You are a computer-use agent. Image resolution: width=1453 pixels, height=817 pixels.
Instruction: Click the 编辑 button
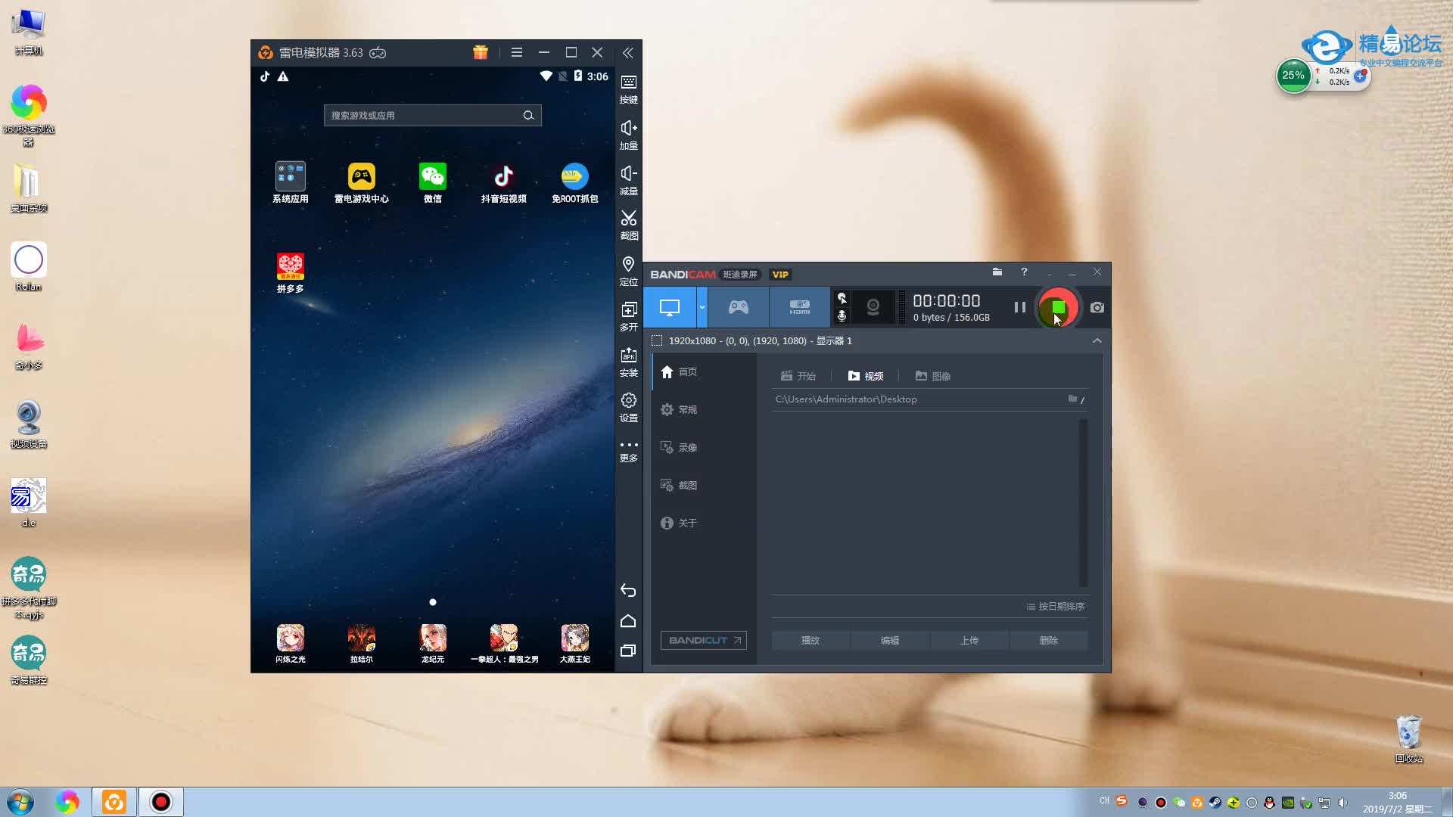coord(890,640)
